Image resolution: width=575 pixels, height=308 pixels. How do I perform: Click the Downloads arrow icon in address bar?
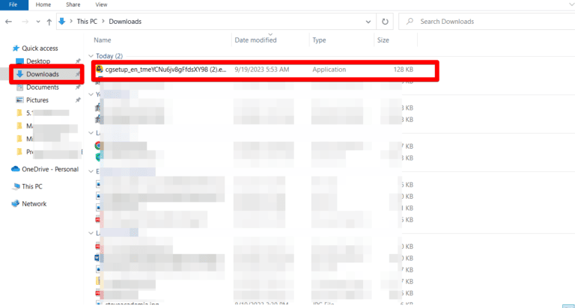point(62,21)
